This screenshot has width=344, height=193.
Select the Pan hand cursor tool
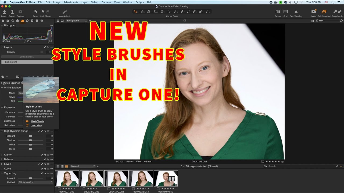142,12
